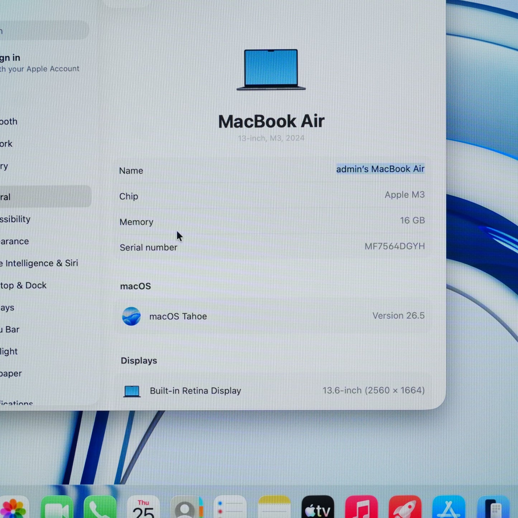Viewport: 518px width, 518px height.
Task: Open the Contacts app in Dock
Action: click(187, 507)
